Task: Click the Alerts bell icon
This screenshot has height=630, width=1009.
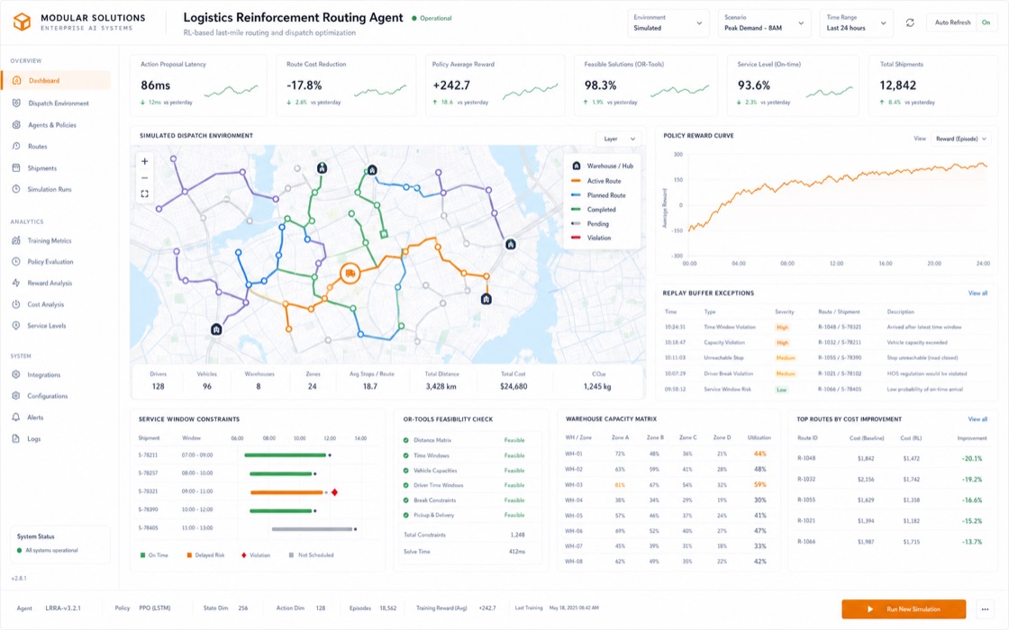Action: pyautogui.click(x=16, y=418)
